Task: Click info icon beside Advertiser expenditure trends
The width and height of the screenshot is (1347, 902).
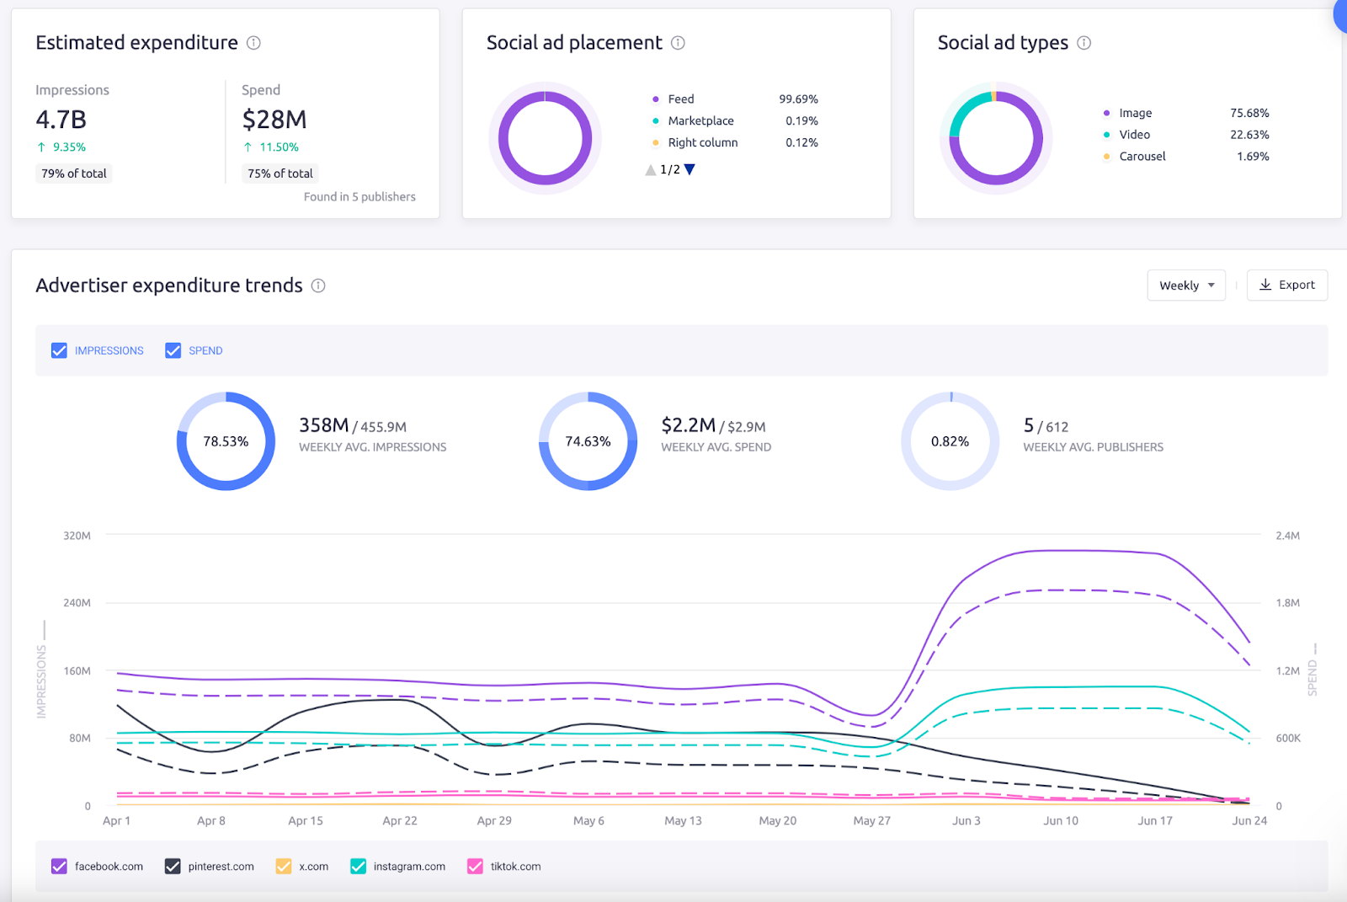Action: click(318, 286)
